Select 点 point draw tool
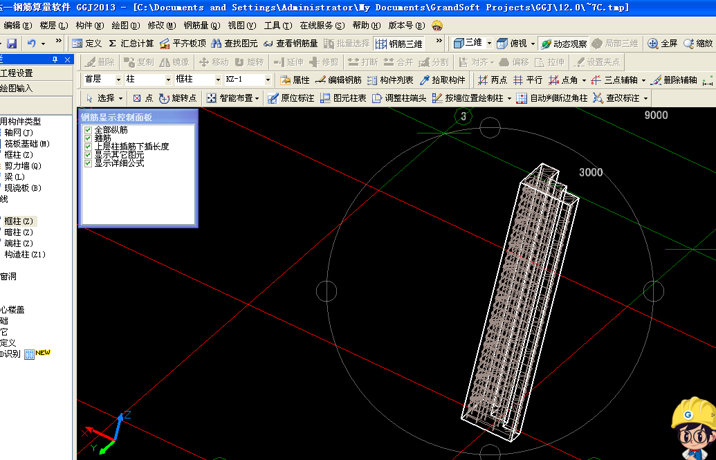The height and width of the screenshot is (460, 716). pyautogui.click(x=143, y=98)
